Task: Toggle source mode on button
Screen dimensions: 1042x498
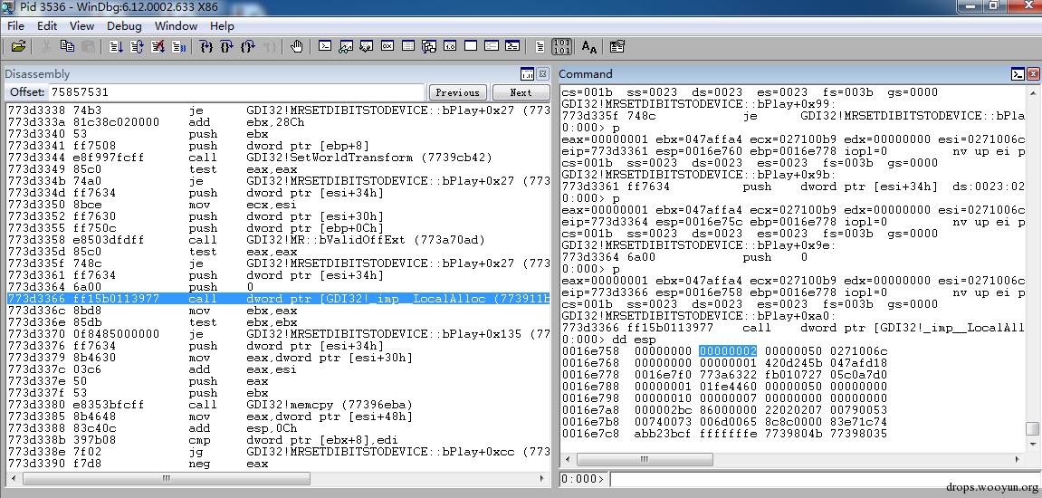Action: 540,46
